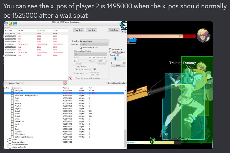Freeze the Pos Y entry checkbox
Viewport: 230px width, 153px height.
[12, 98]
